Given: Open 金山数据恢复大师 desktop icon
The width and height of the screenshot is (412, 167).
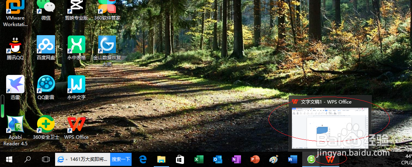Looking at the screenshot, I should pyautogui.click(x=107, y=51).
